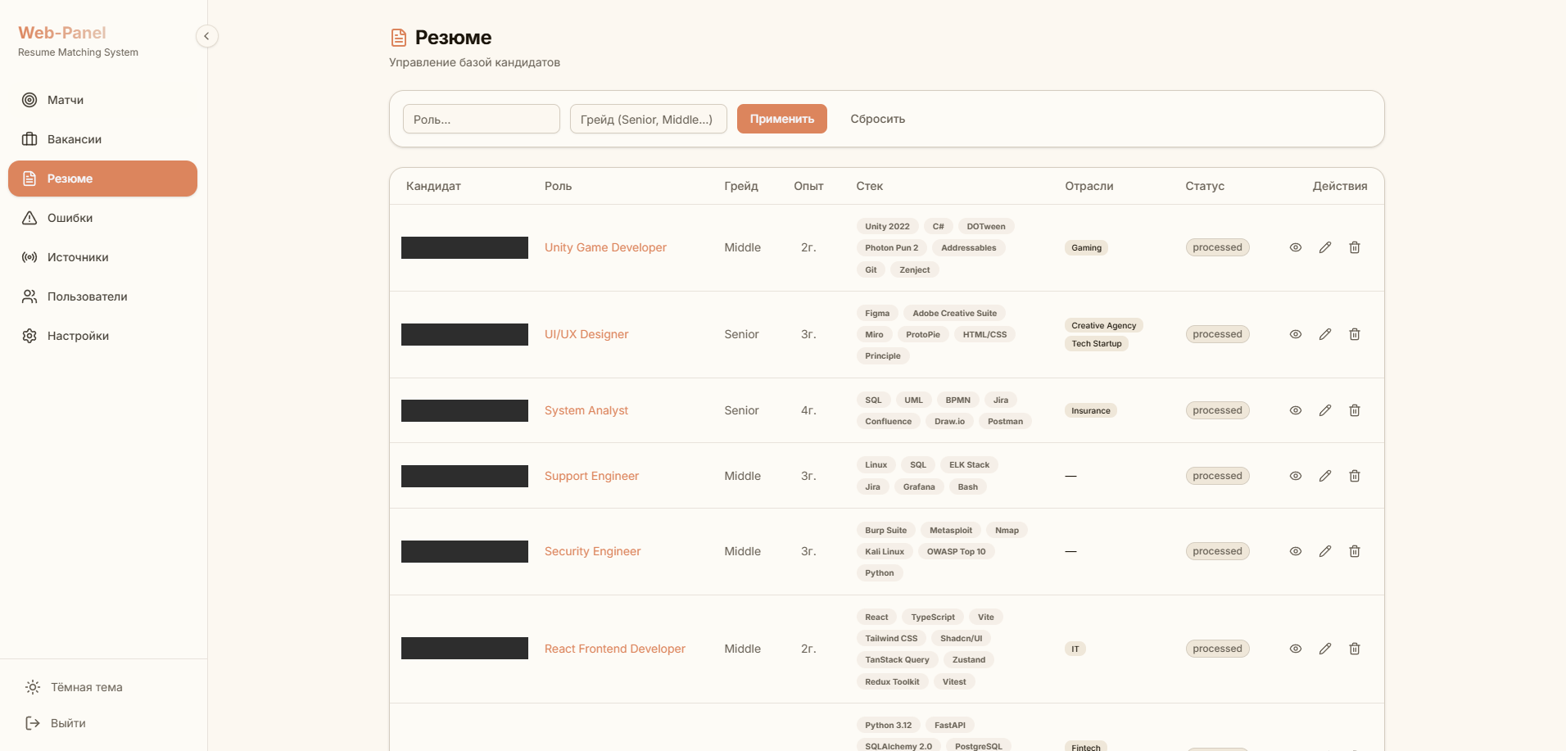The height and width of the screenshot is (751, 1566).
Task: Click the processed status of System Analyst
Action: point(1217,410)
